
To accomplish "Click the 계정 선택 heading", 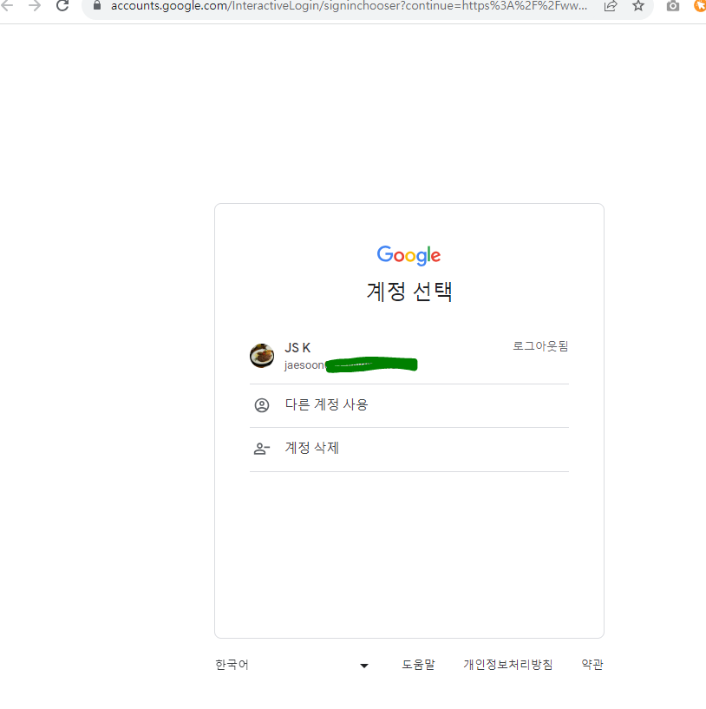I will (x=409, y=292).
